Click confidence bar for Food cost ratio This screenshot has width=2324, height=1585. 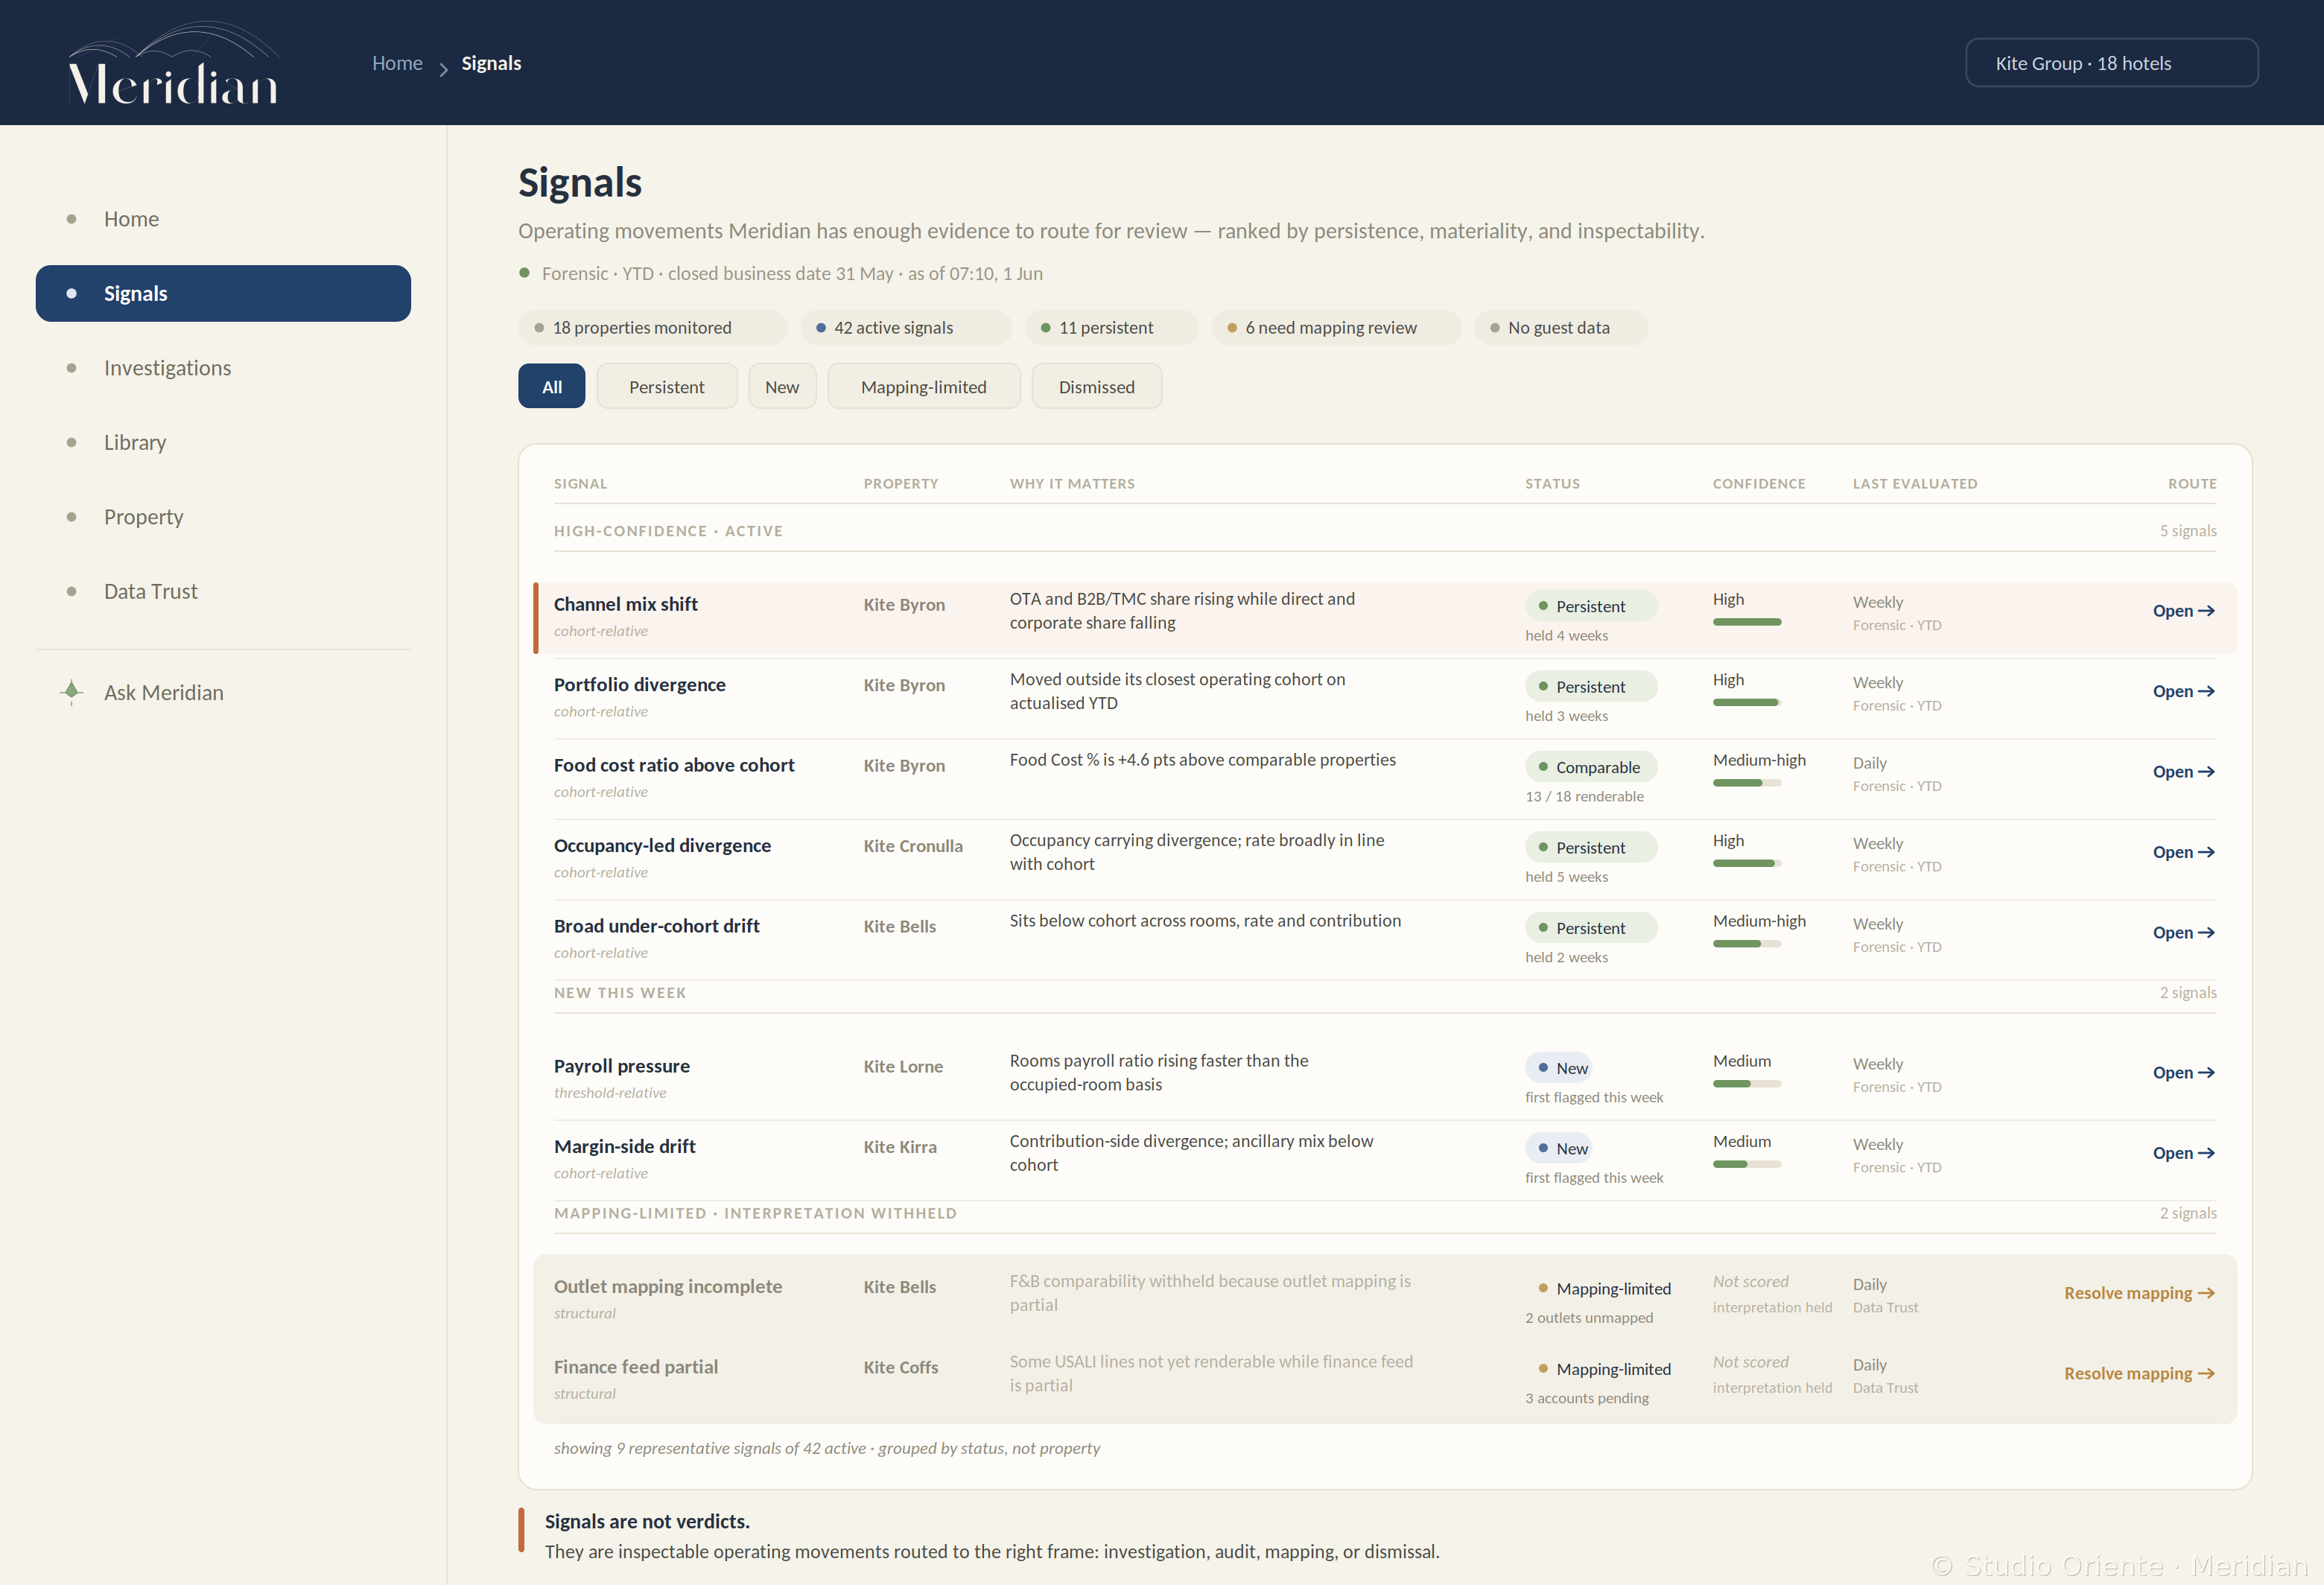pyautogui.click(x=1746, y=783)
